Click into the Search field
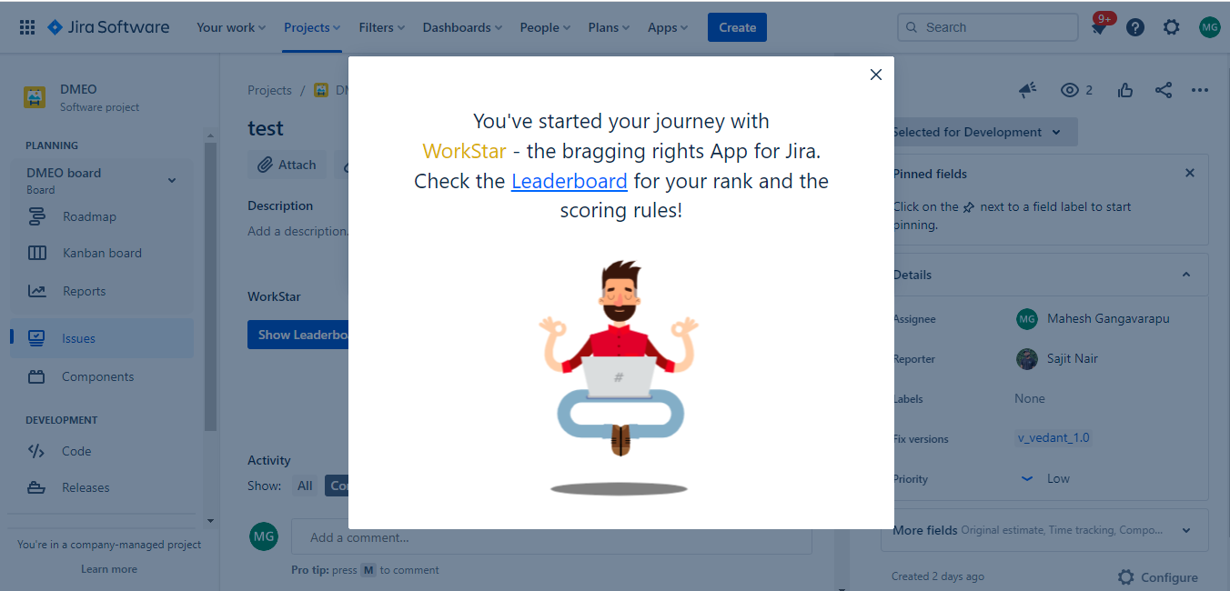The width and height of the screenshot is (1230, 591). [x=988, y=27]
